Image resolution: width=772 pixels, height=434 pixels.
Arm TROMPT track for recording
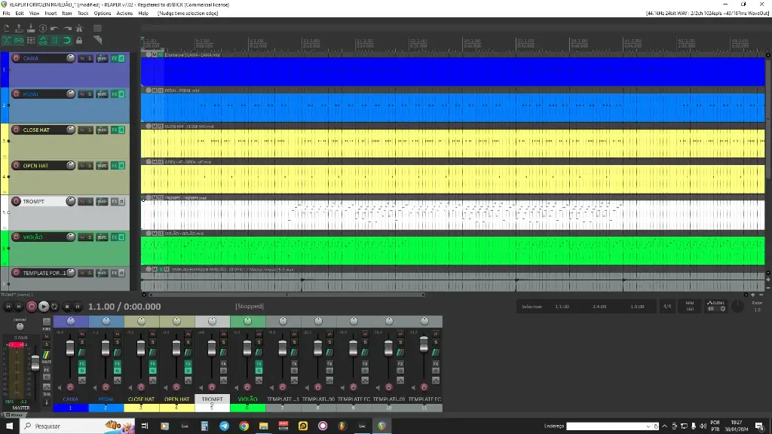point(17,201)
